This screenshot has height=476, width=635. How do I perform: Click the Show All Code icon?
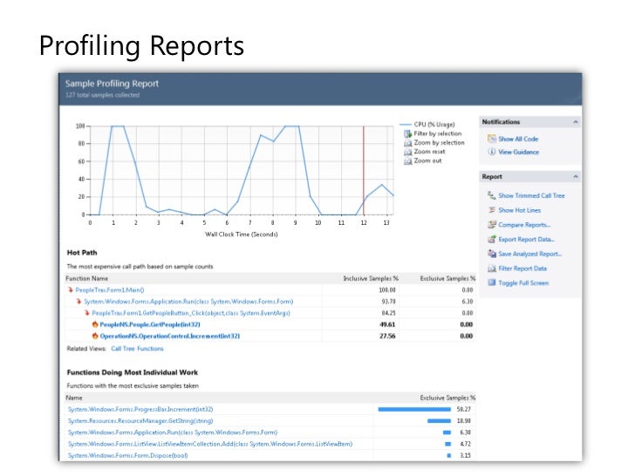click(491, 139)
